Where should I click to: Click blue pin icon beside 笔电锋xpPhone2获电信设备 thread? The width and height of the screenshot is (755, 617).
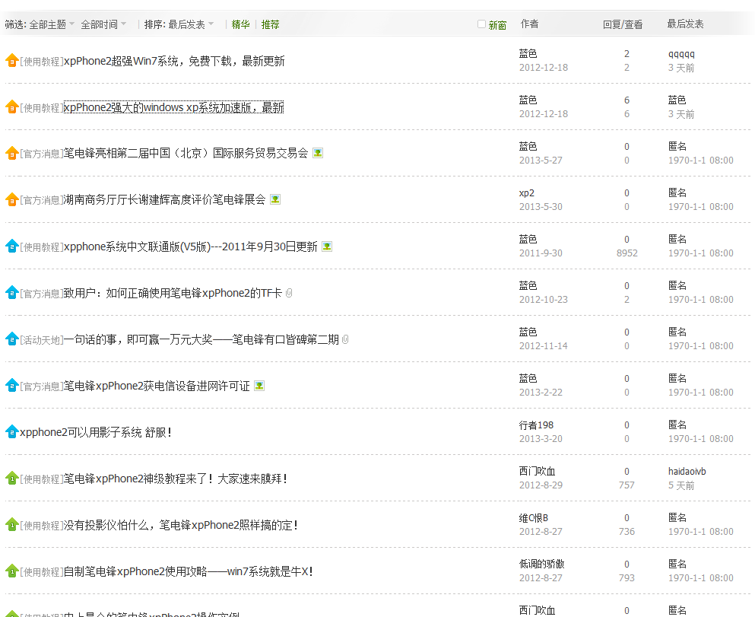11,385
